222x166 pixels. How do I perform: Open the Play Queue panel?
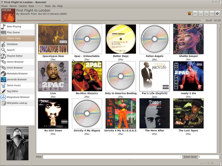click(x=17, y=33)
